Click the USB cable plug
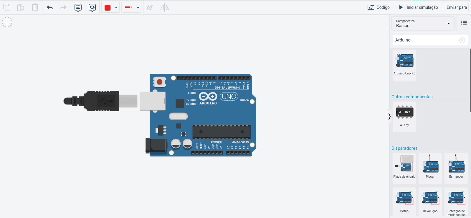This screenshot has width=471, height=218. point(100,101)
